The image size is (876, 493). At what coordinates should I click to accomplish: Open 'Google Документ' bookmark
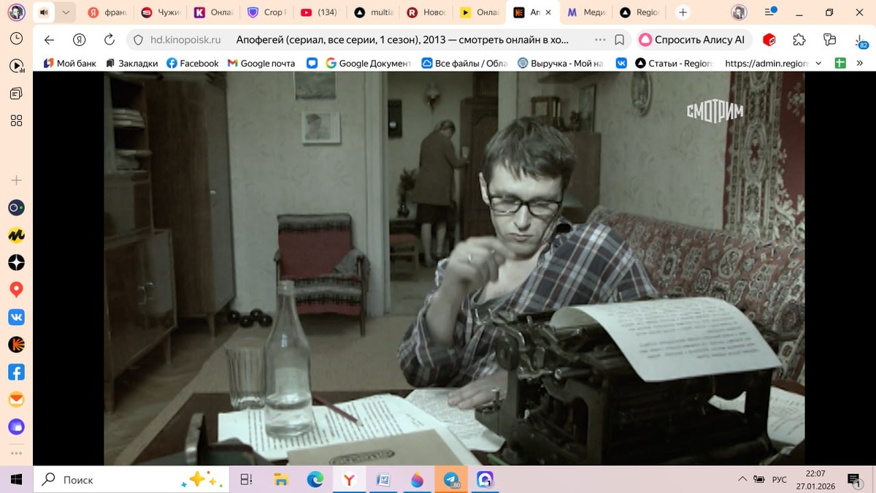tap(369, 64)
